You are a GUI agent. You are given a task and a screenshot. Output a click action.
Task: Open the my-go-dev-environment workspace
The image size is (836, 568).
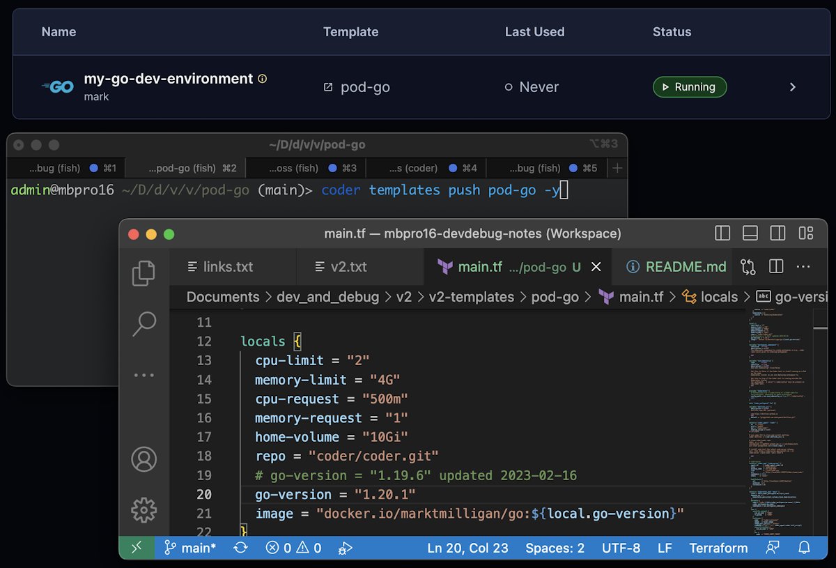pyautogui.click(x=167, y=79)
